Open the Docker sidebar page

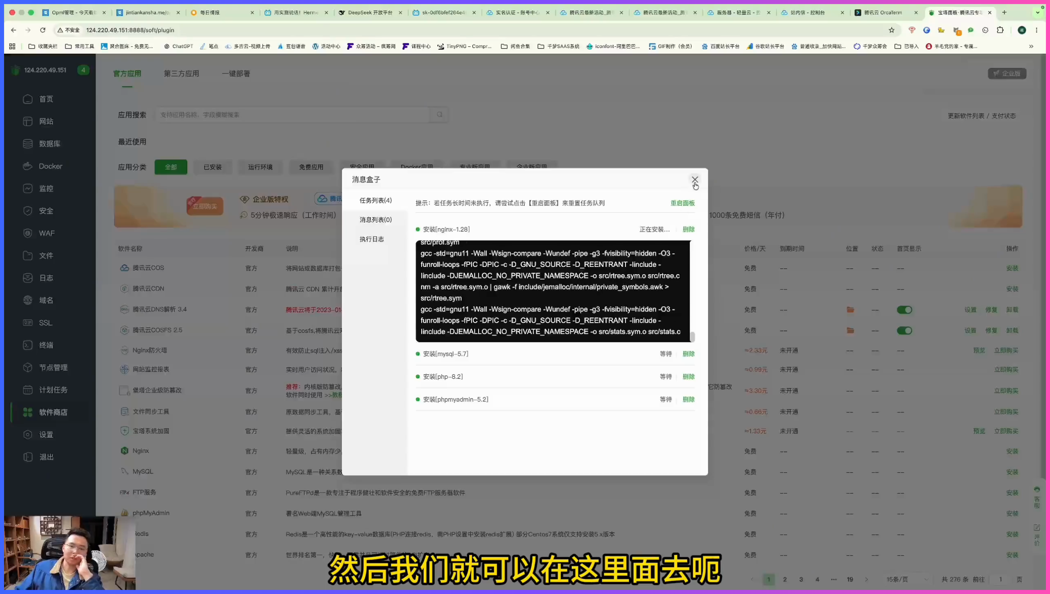pos(50,166)
